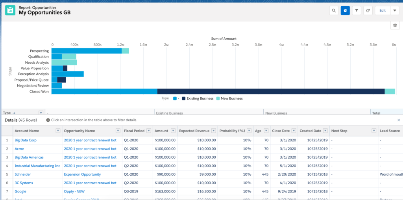Click the $9,000.00 expected revenue cell
This screenshot has width=403, height=200.
click(x=198, y=174)
